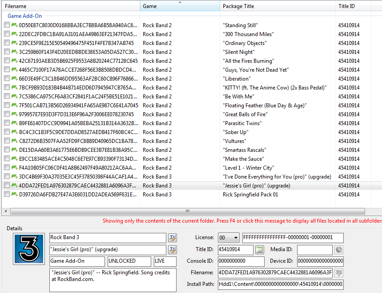Select the checkbox for "Vultures"
The width and height of the screenshot is (382, 293).
click(7, 141)
